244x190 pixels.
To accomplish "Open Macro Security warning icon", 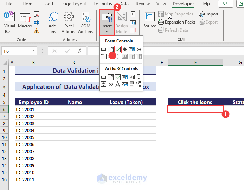I will tap(37, 31).
